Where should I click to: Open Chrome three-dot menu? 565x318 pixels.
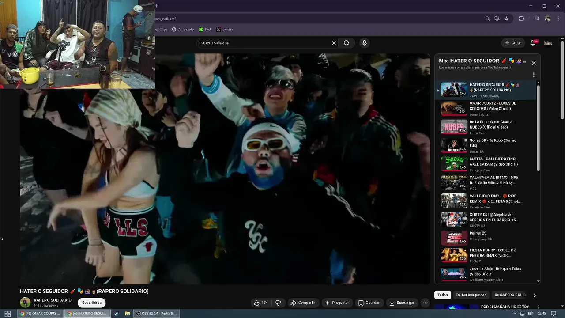pos(558,19)
